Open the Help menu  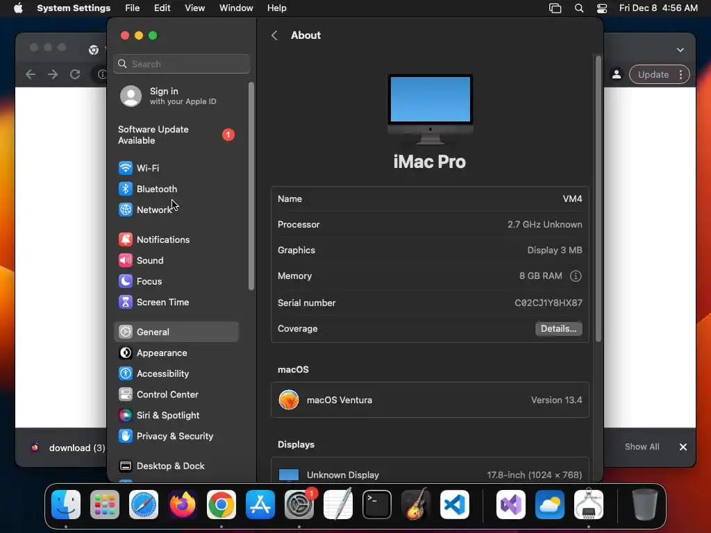[x=276, y=8]
